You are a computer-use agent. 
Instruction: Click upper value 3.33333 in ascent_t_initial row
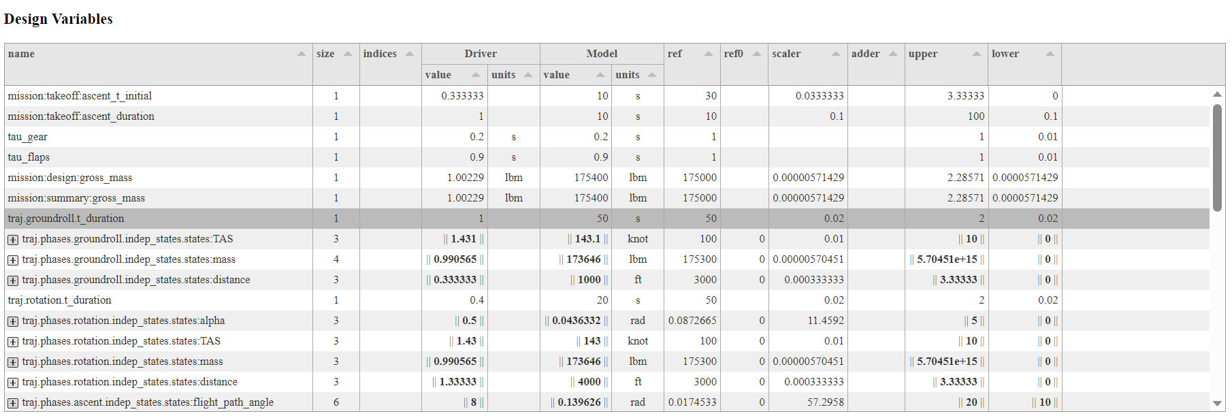point(966,96)
